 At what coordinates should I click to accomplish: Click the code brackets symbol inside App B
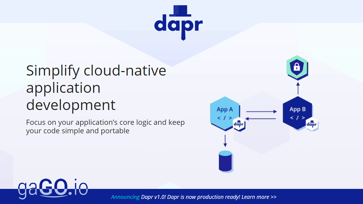[297, 118]
